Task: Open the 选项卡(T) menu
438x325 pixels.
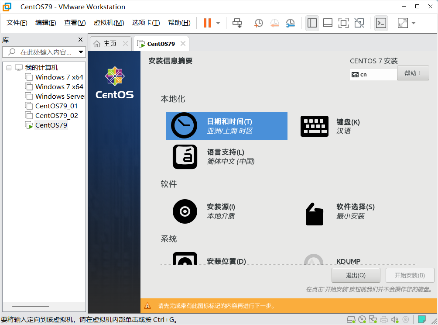Action: coord(146,23)
